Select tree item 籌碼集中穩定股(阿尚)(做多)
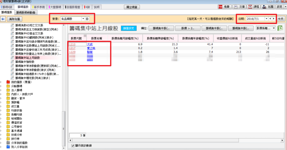The width and height of the screenshot is (287, 150). [x=33, y=78]
